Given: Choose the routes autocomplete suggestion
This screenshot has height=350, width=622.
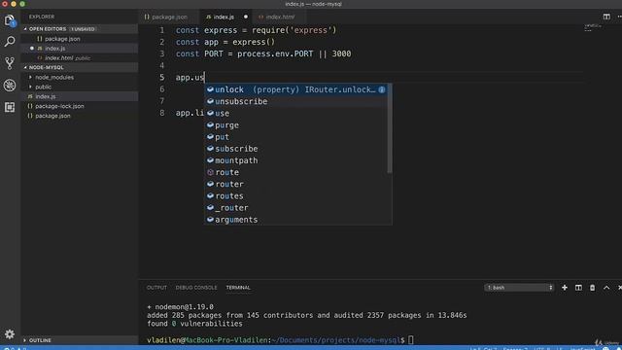Looking at the screenshot, I should click(295, 196).
